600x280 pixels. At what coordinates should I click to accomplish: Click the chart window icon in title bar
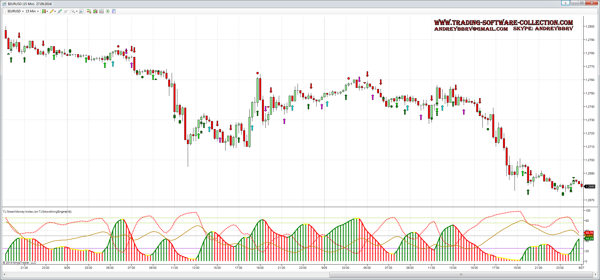(4, 4)
